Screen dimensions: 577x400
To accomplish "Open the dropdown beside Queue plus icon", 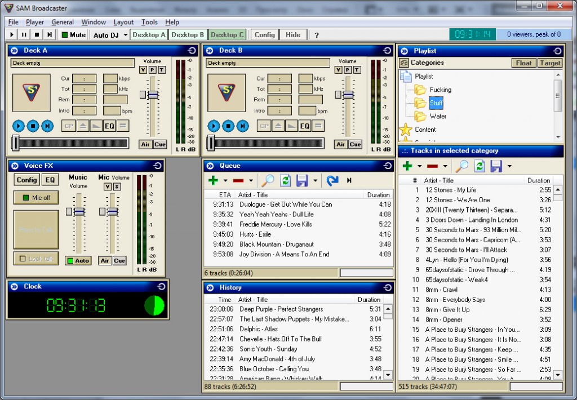I will point(225,181).
